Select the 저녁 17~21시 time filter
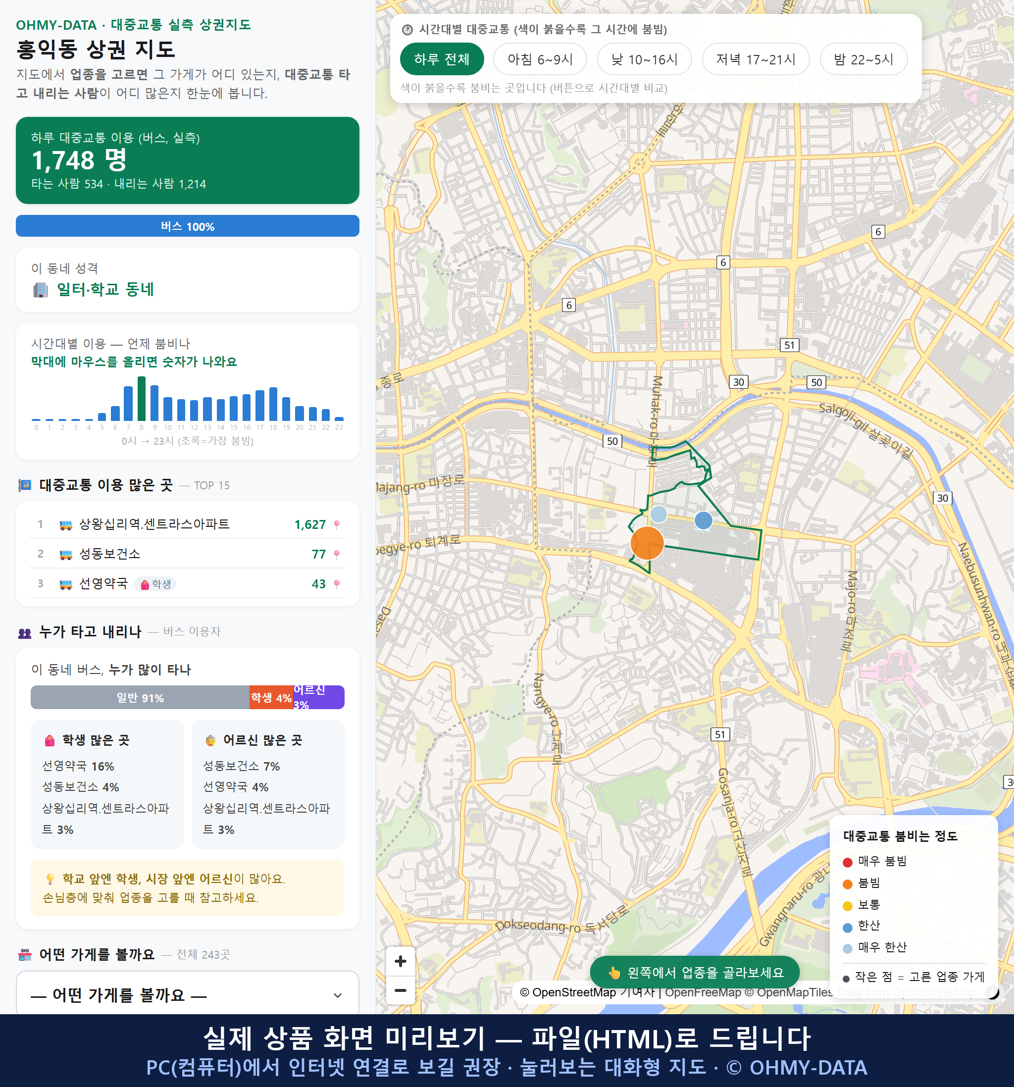 [x=756, y=59]
